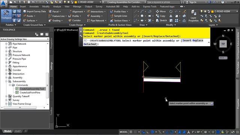Click the search keyword input field
The width and height of the screenshot is (240, 135).
tap(163, 2)
